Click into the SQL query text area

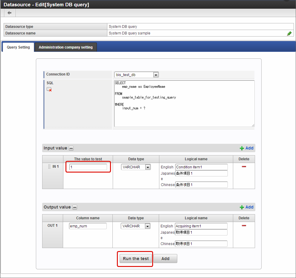click(184, 104)
